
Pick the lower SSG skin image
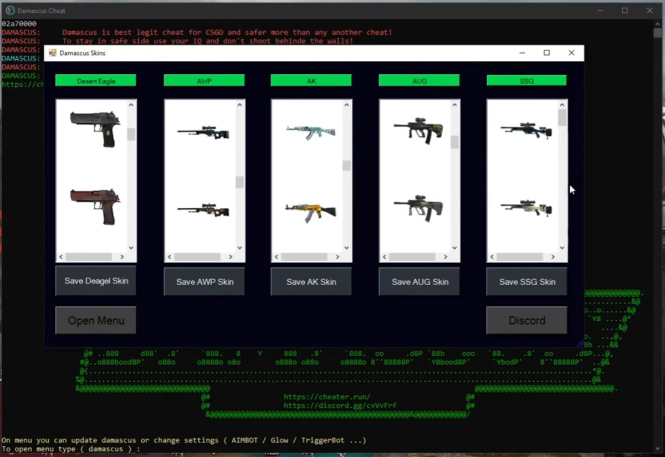[x=526, y=208]
